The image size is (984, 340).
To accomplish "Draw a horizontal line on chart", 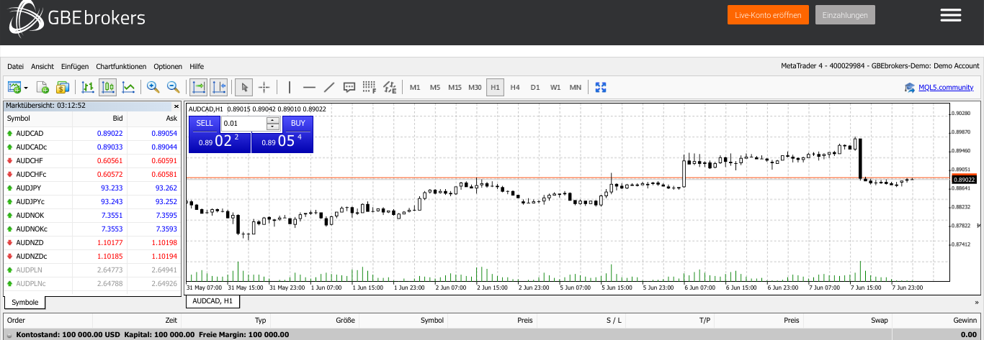I will point(309,87).
